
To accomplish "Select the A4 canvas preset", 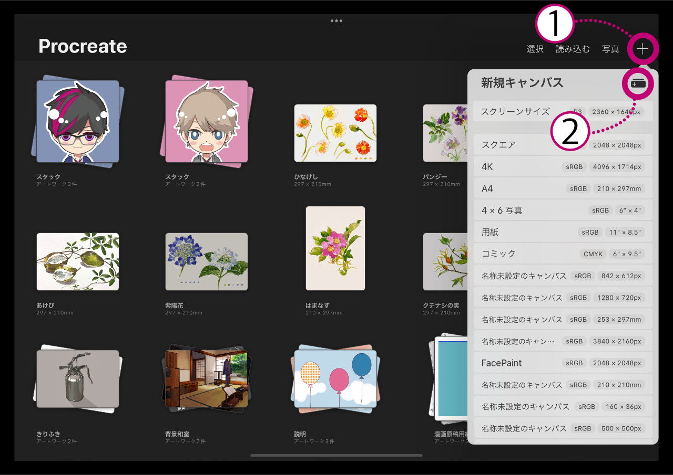I will (563, 188).
